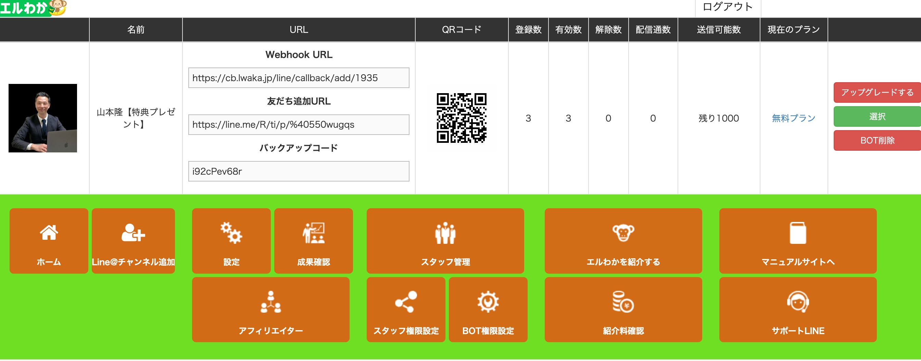Click the 有効数 value 3

click(x=568, y=118)
